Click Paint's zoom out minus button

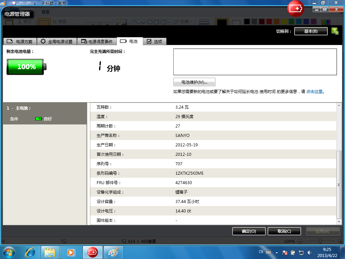click(x=300, y=241)
